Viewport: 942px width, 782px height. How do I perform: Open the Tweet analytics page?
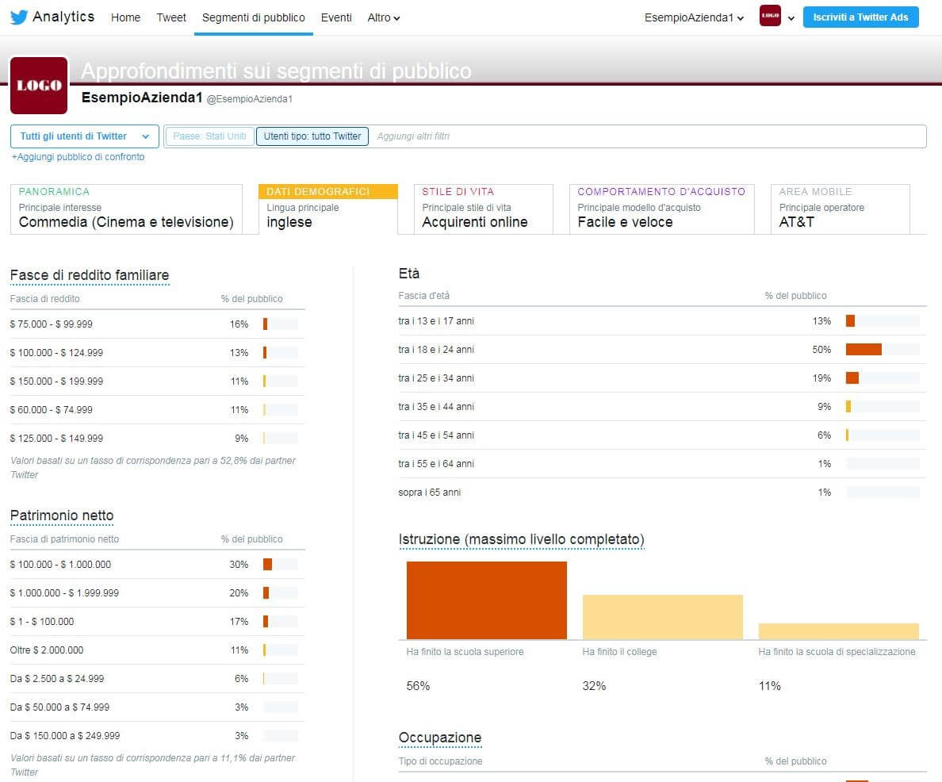coord(171,17)
